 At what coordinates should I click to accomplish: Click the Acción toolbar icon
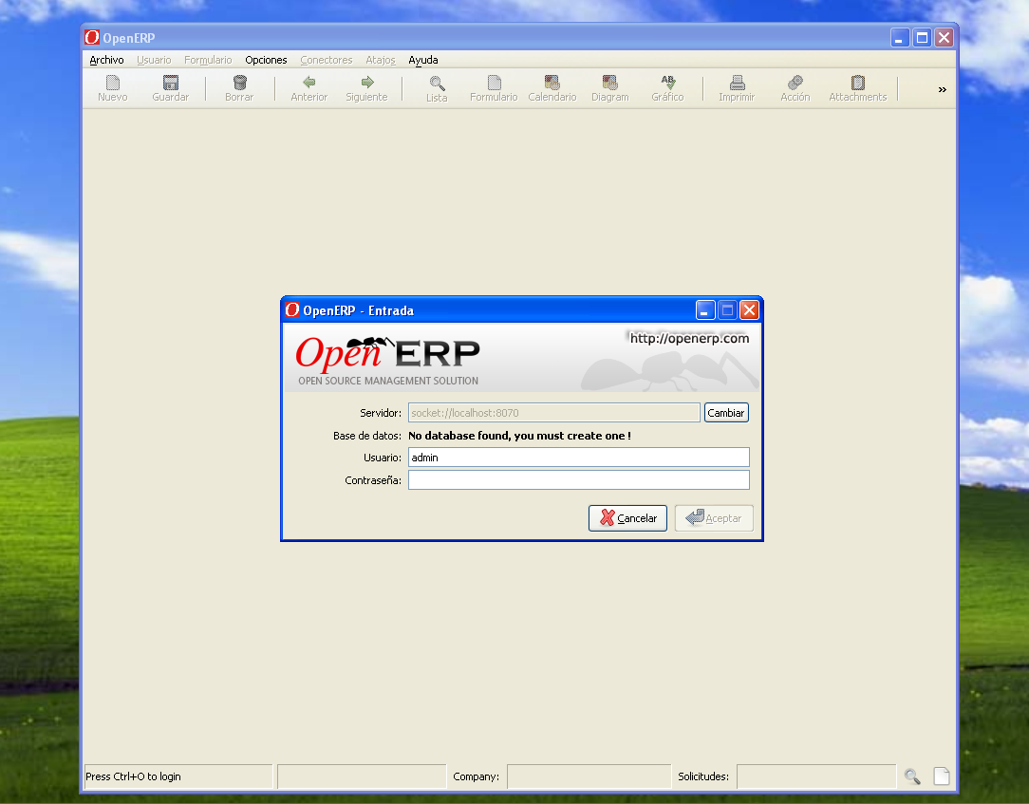point(795,84)
